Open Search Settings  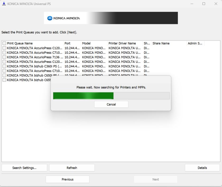[24, 168]
